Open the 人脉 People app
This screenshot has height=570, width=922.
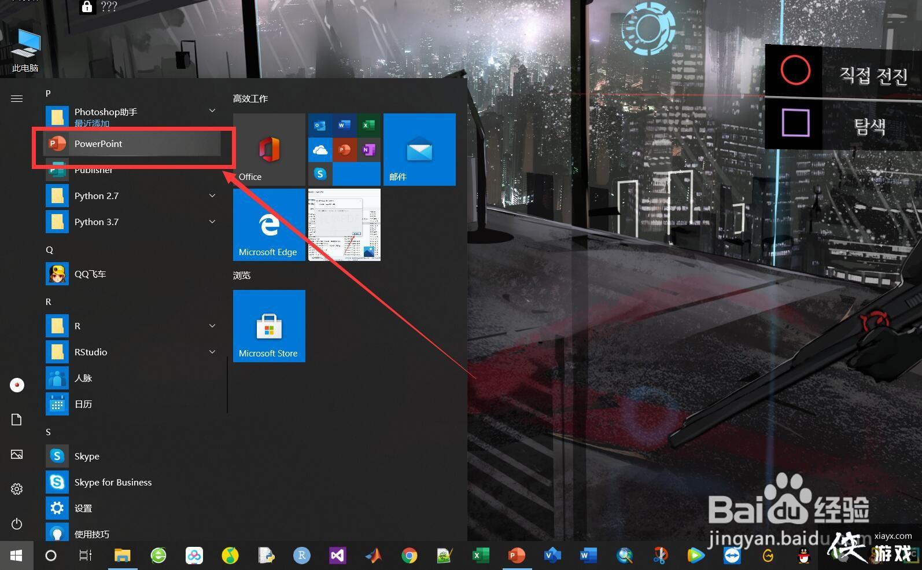pyautogui.click(x=132, y=378)
